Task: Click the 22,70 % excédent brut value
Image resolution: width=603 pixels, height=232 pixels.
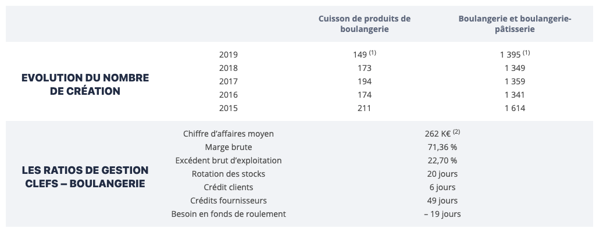Action: (443, 160)
